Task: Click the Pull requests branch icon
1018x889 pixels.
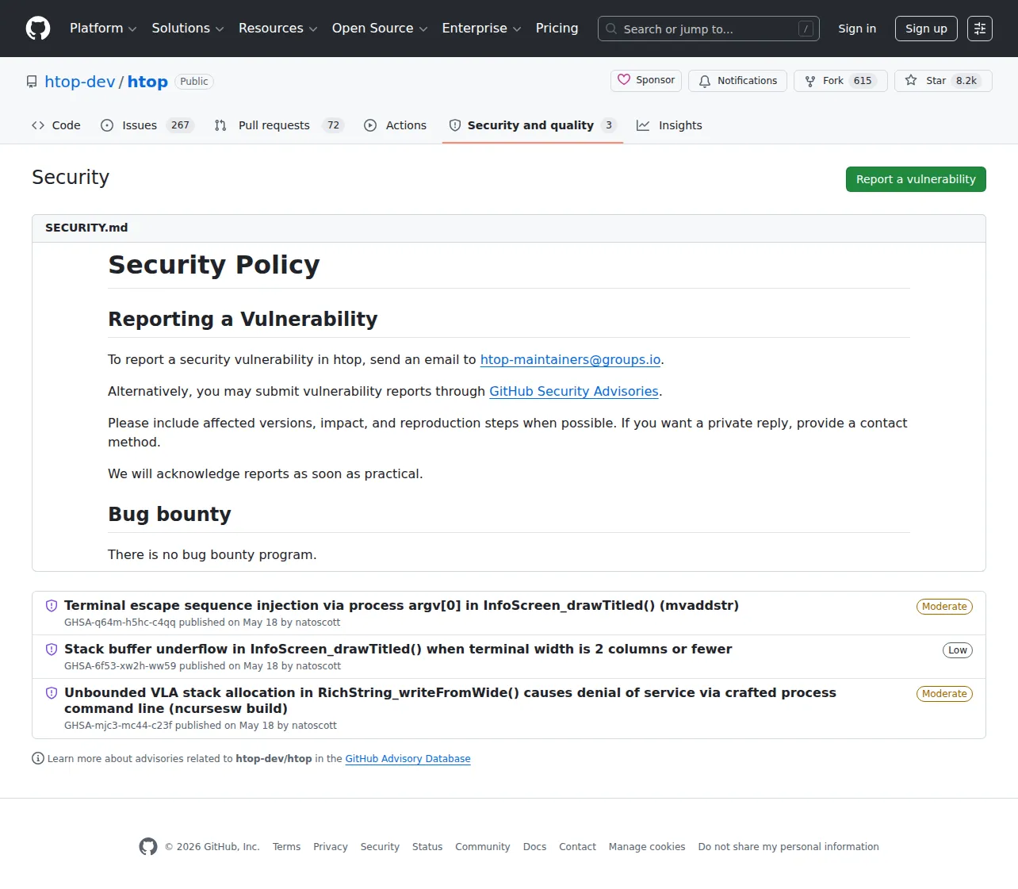Action: [220, 125]
